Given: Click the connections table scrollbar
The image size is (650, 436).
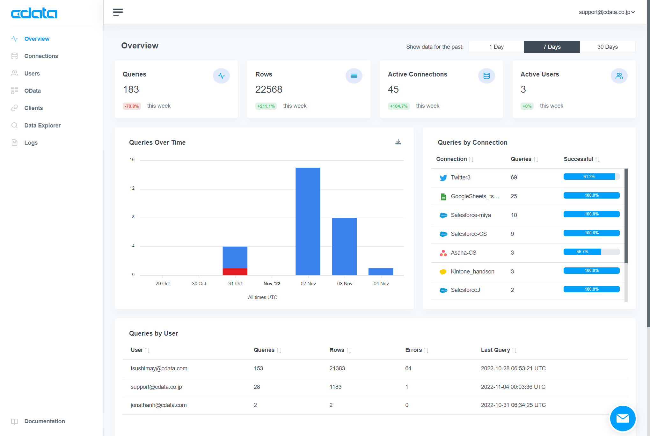Looking at the screenshot, I should click(x=626, y=216).
